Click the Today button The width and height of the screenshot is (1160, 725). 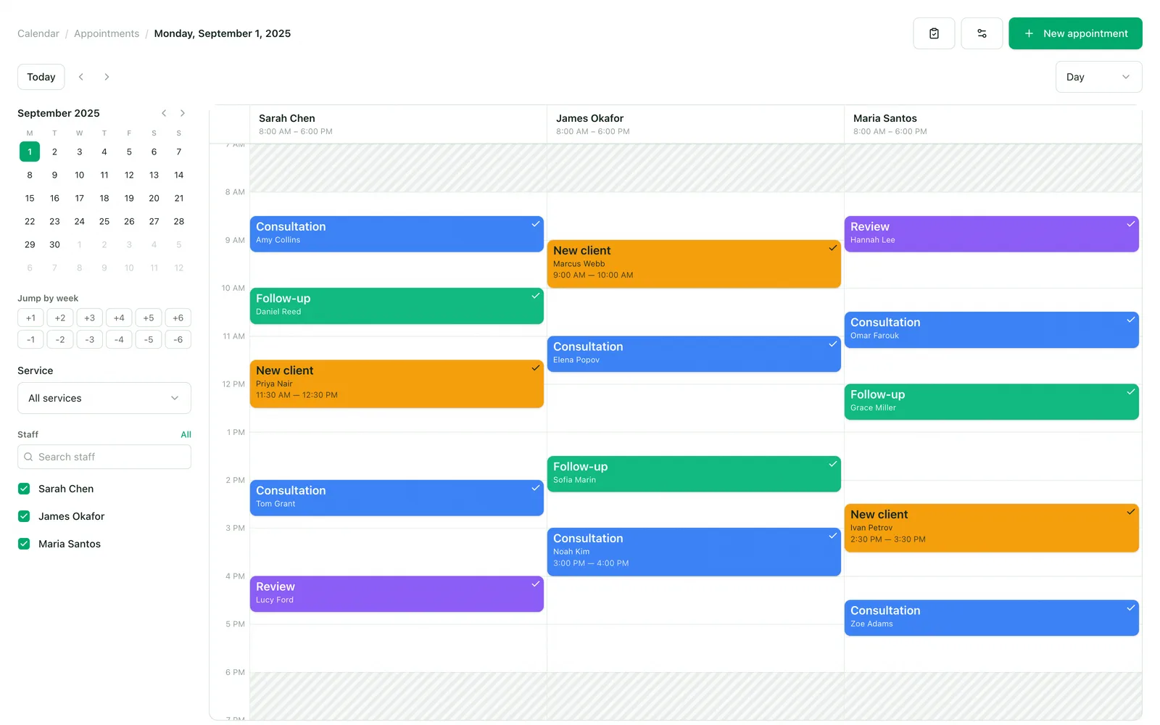coord(41,77)
